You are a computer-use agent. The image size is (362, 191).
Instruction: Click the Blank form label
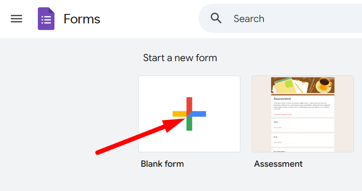tap(162, 164)
